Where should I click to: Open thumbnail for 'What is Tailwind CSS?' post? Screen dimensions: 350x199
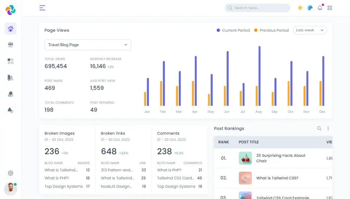[x=245, y=178]
